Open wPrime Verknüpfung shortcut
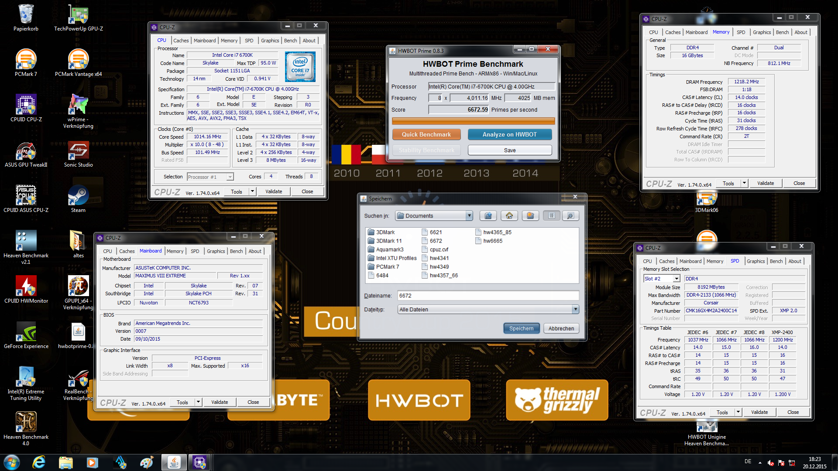Viewport: 838px width, 471px height. coord(79,111)
